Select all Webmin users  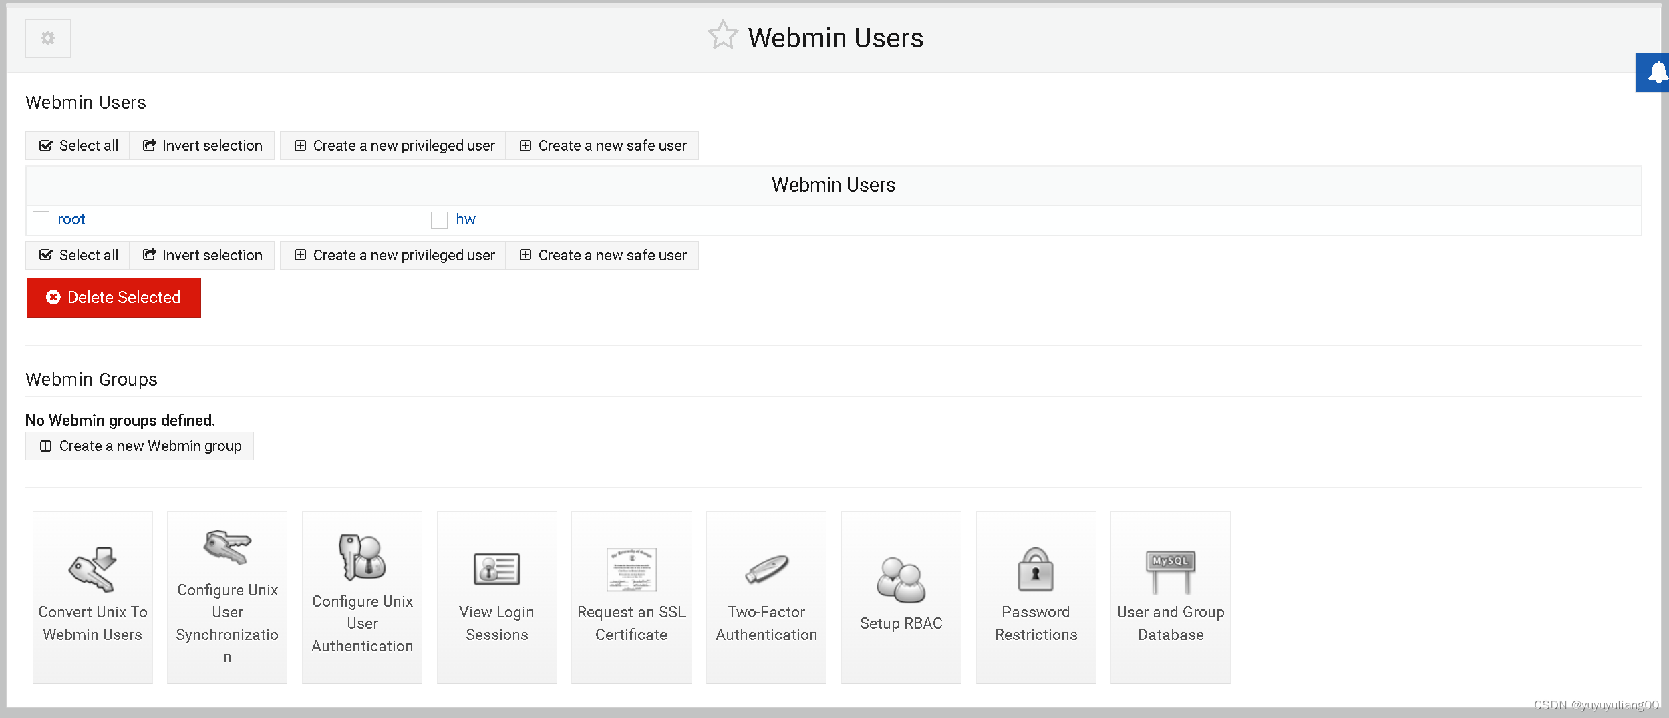(x=76, y=145)
